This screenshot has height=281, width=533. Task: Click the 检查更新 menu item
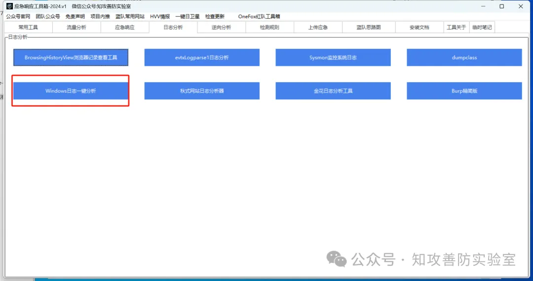click(215, 16)
